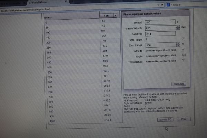Viewport: 207px width, 138px height.
Task: Click the leica-camera.com URL in address bar
Action: 26,10
